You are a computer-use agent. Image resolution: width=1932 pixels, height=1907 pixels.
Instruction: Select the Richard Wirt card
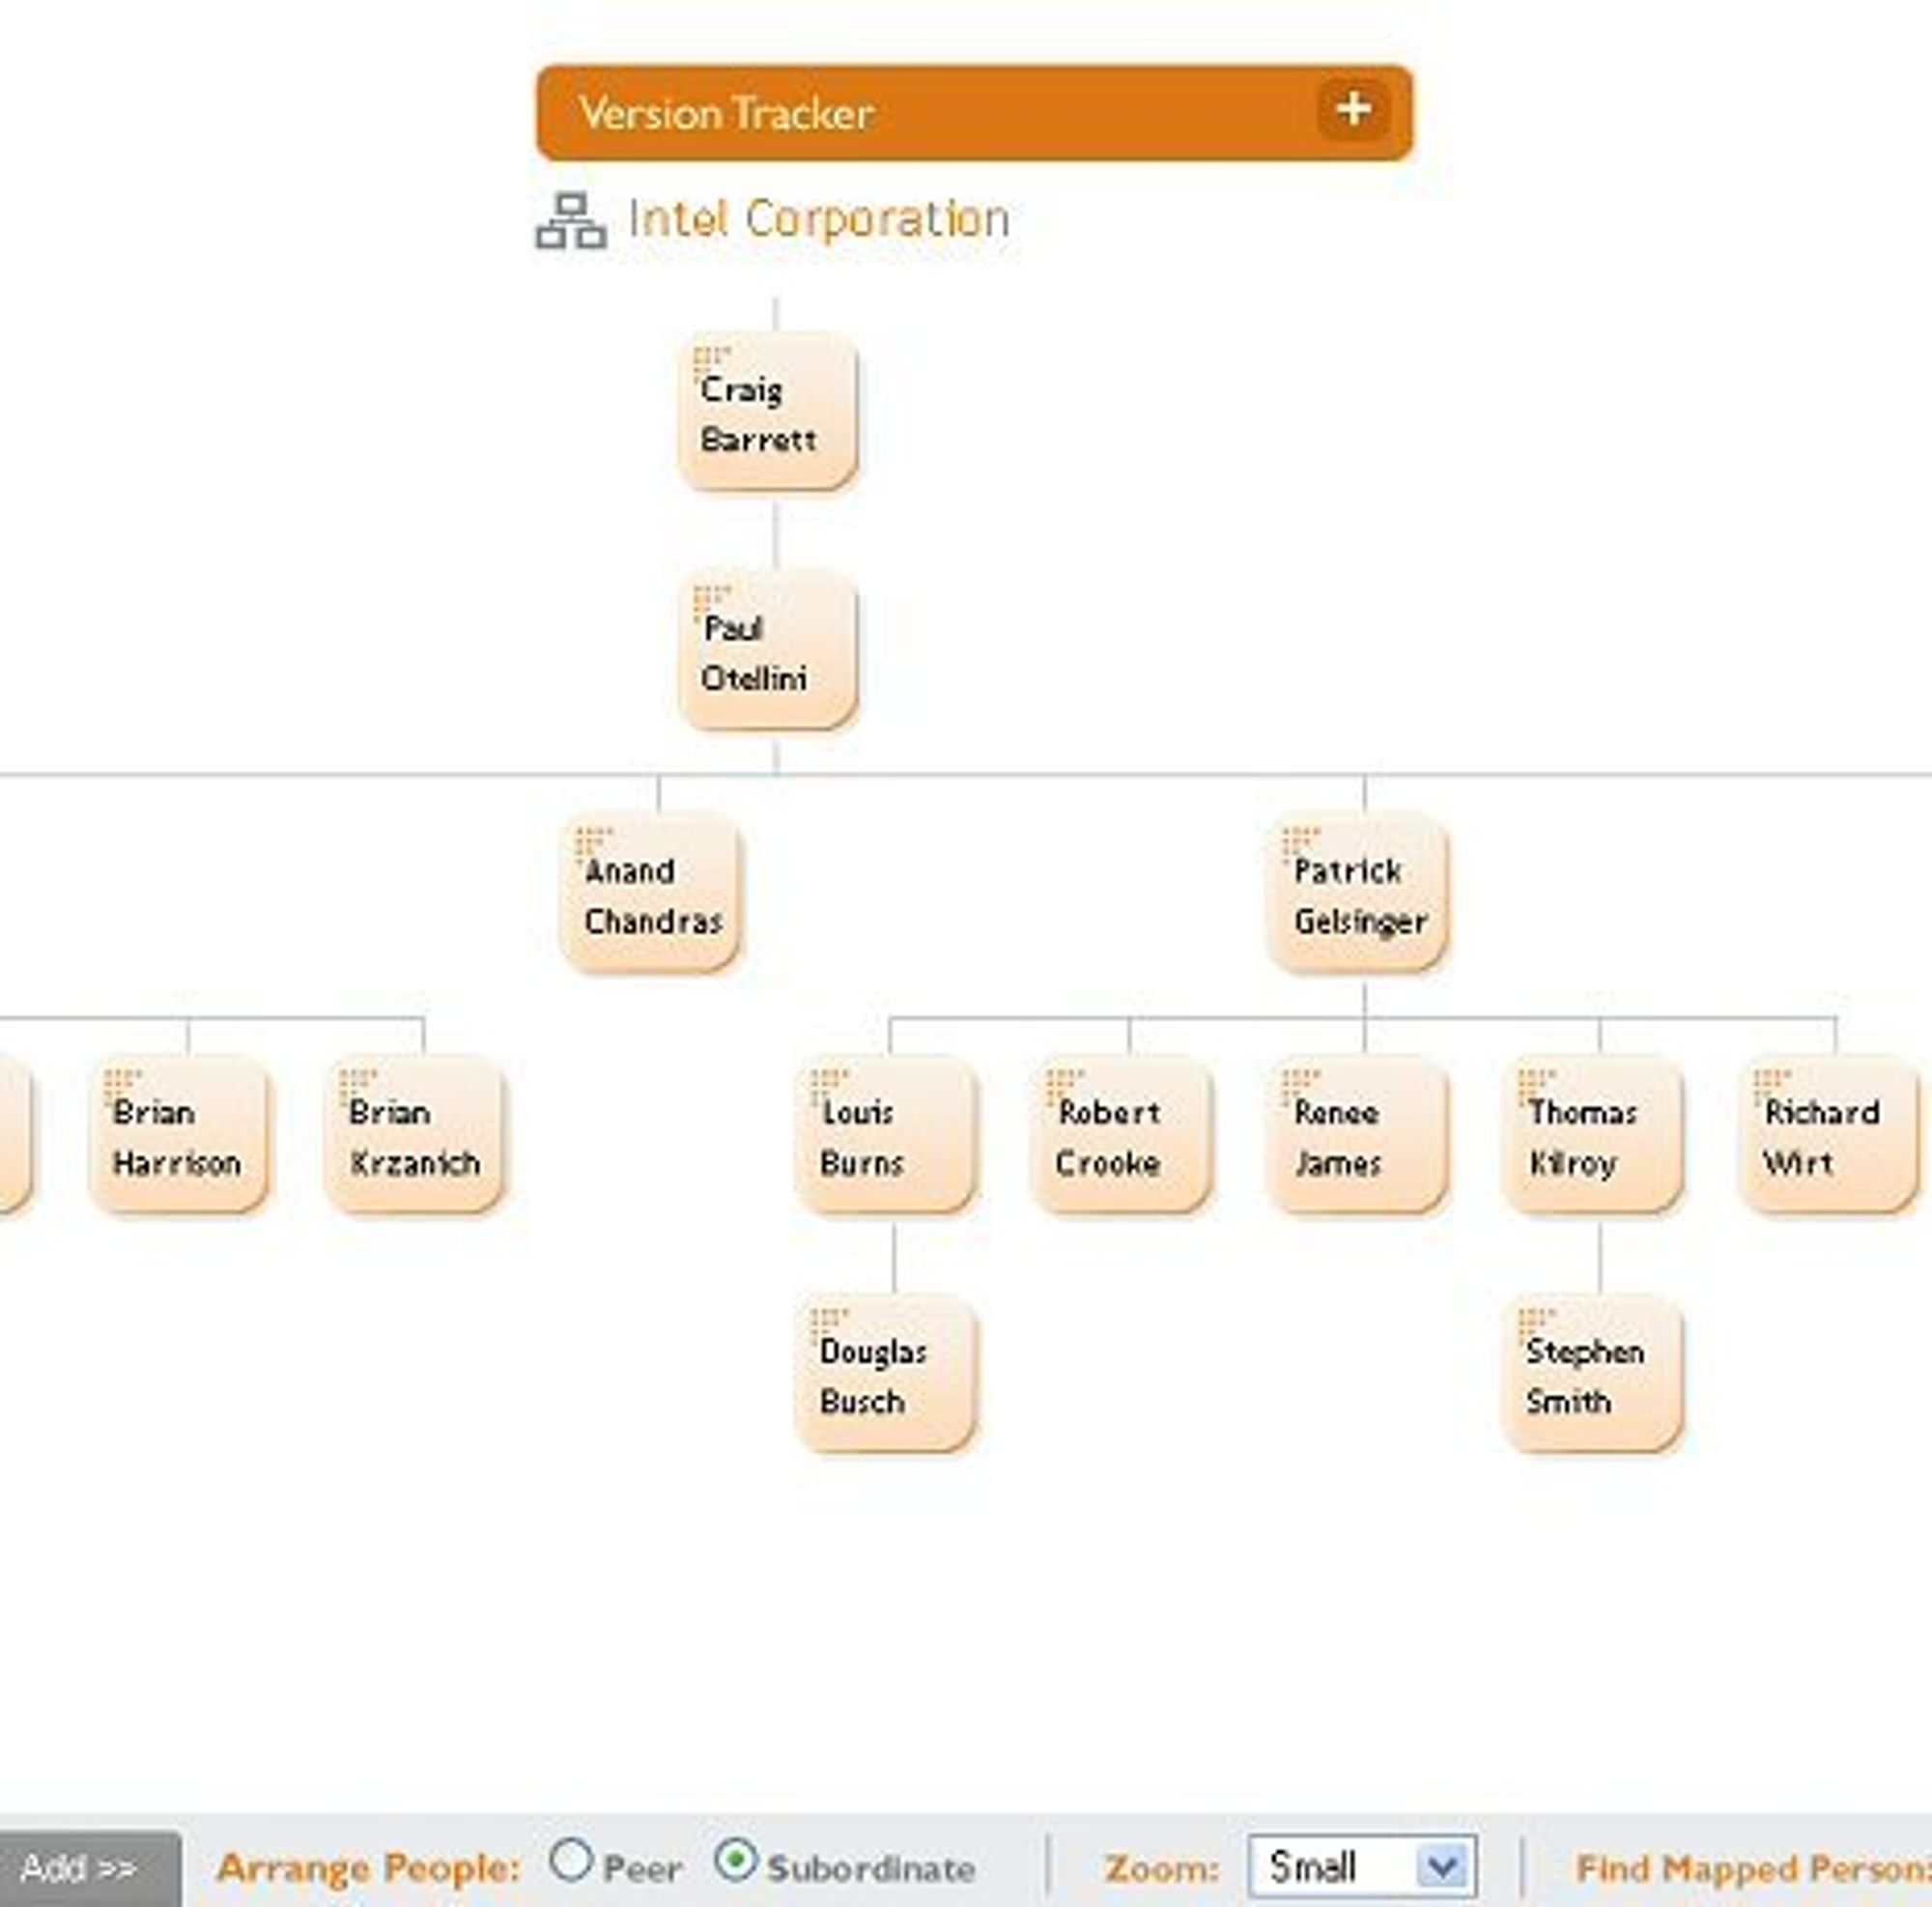tap(1829, 1135)
